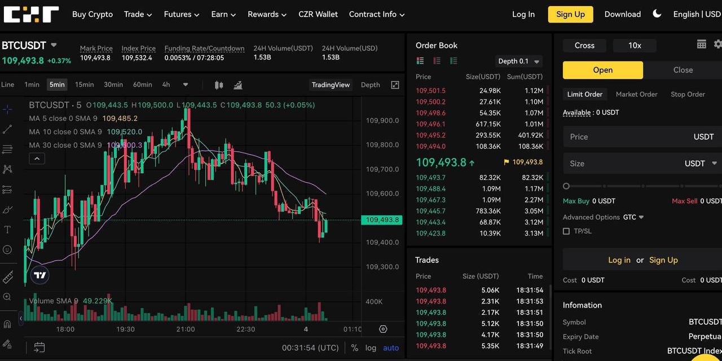Select the trend line drawing tool

coord(7,129)
